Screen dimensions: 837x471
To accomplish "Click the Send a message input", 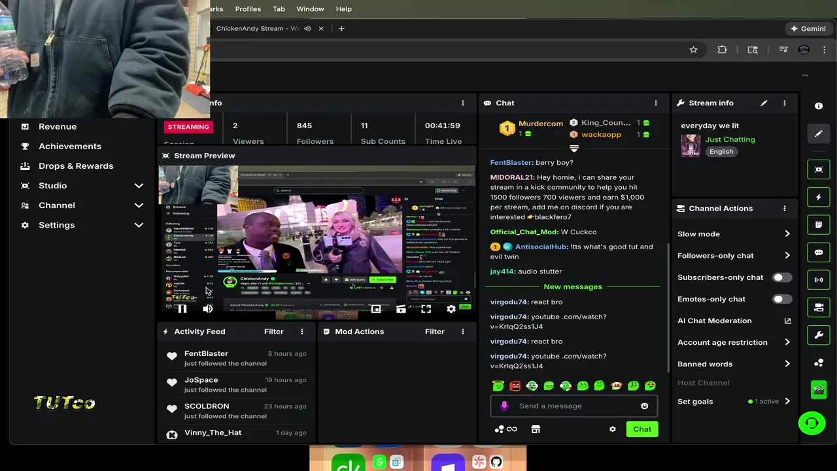I will click(x=574, y=406).
